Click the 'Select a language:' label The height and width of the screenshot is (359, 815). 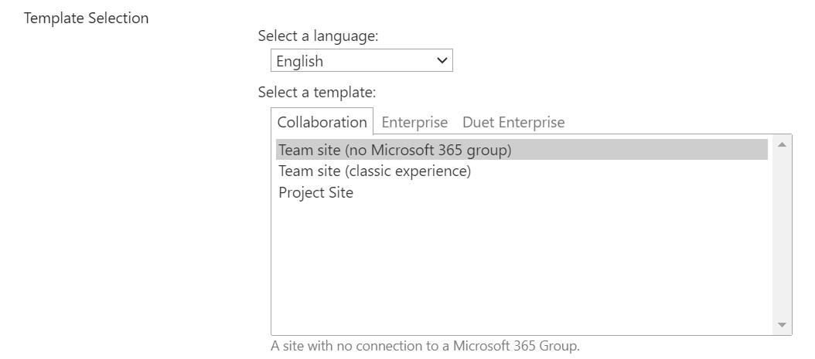(318, 36)
